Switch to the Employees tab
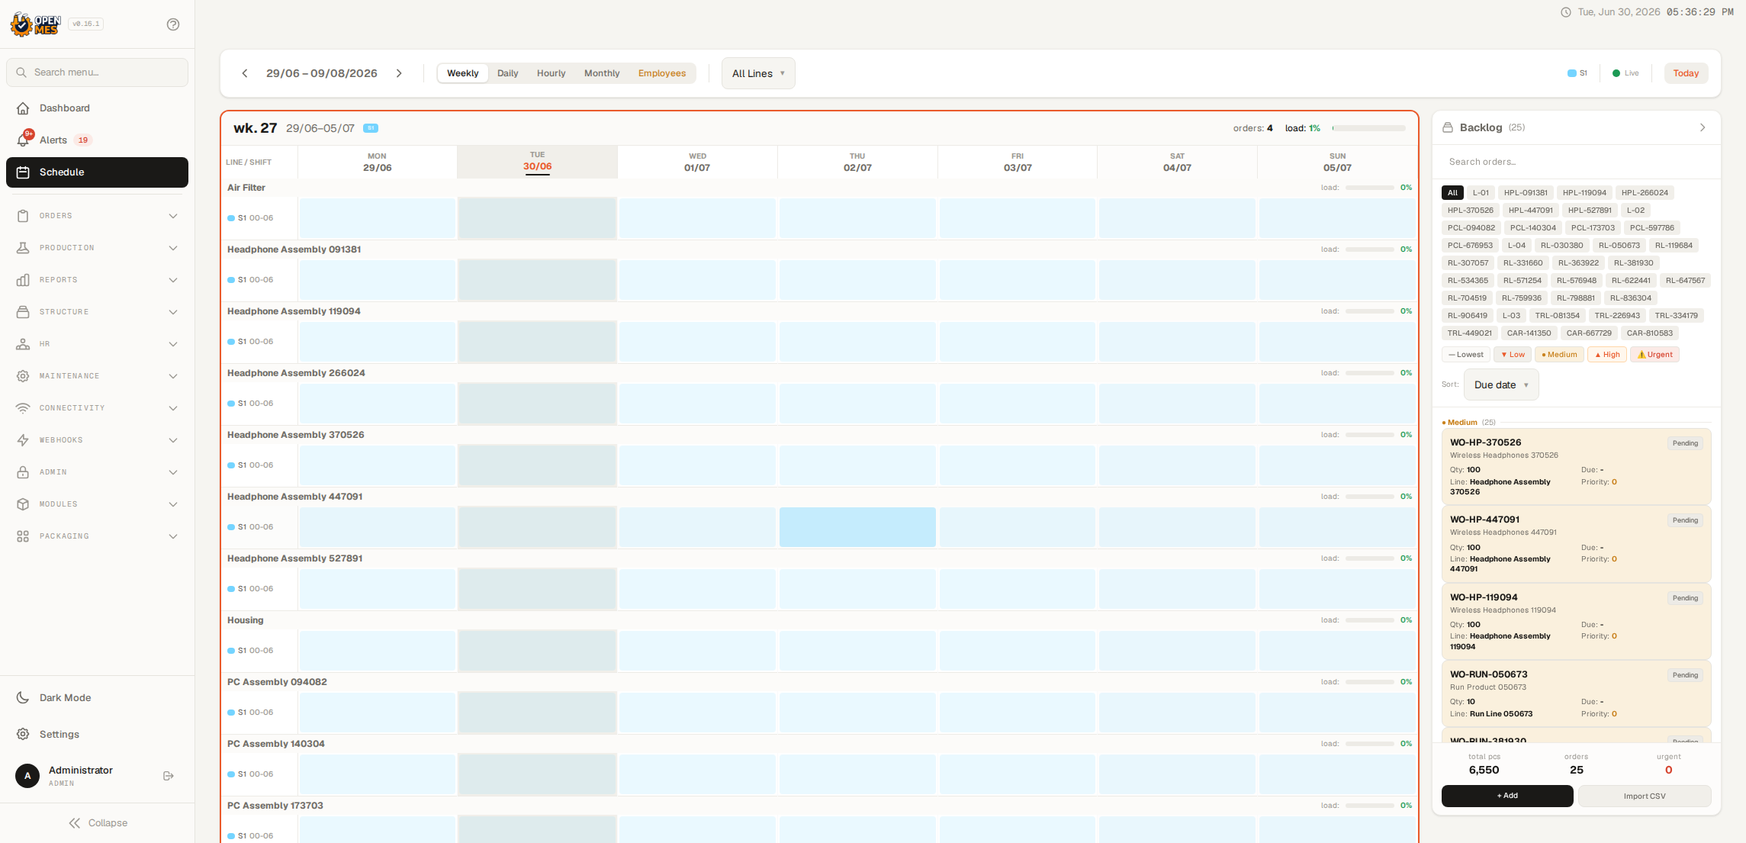Image resolution: width=1746 pixels, height=843 pixels. coord(662,73)
